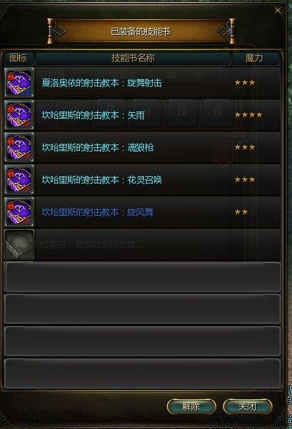The height and width of the screenshot is (429, 292).
Task: Select row 夏洛奥依的射击教本：旋舞射击
Action: [143, 82]
